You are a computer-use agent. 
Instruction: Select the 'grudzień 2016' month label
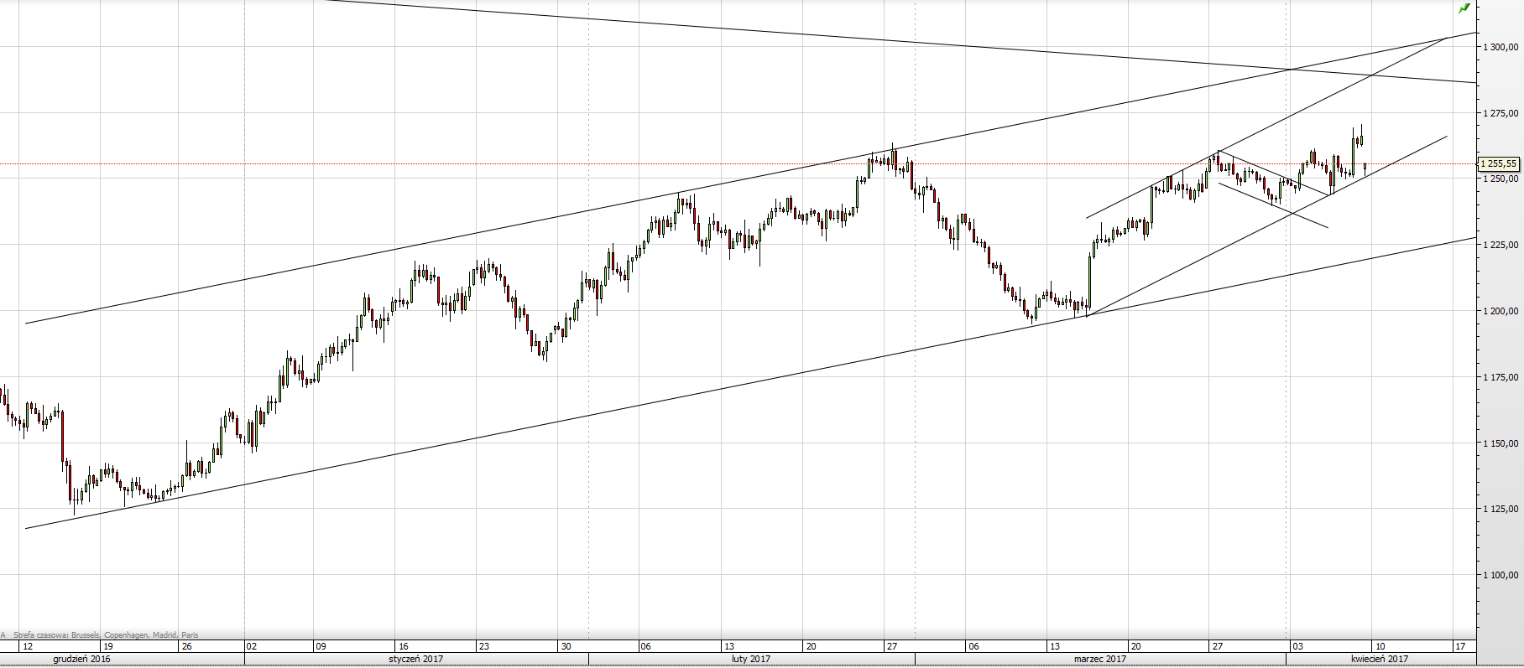(81, 659)
